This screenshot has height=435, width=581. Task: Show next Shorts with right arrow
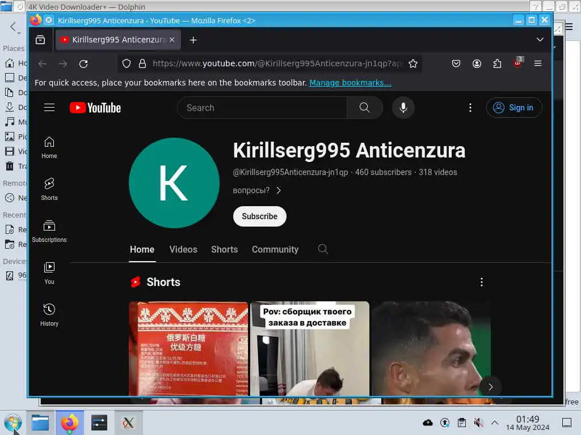[x=490, y=387]
